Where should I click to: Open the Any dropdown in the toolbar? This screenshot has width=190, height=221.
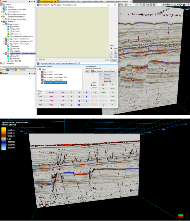132,5
